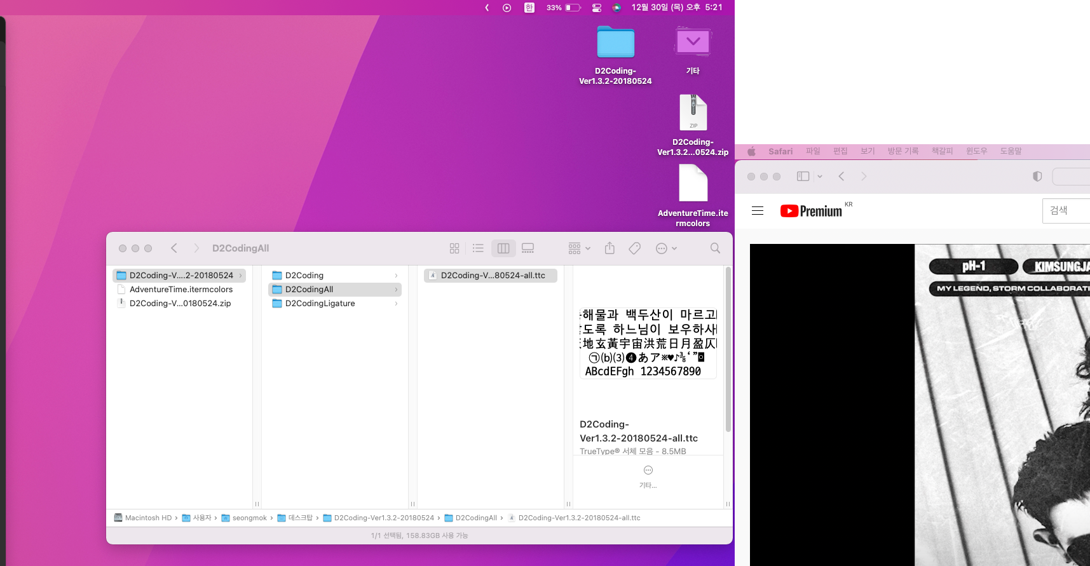Click Siri icon in menu bar
Screen dimensions: 1090x566
[617, 8]
